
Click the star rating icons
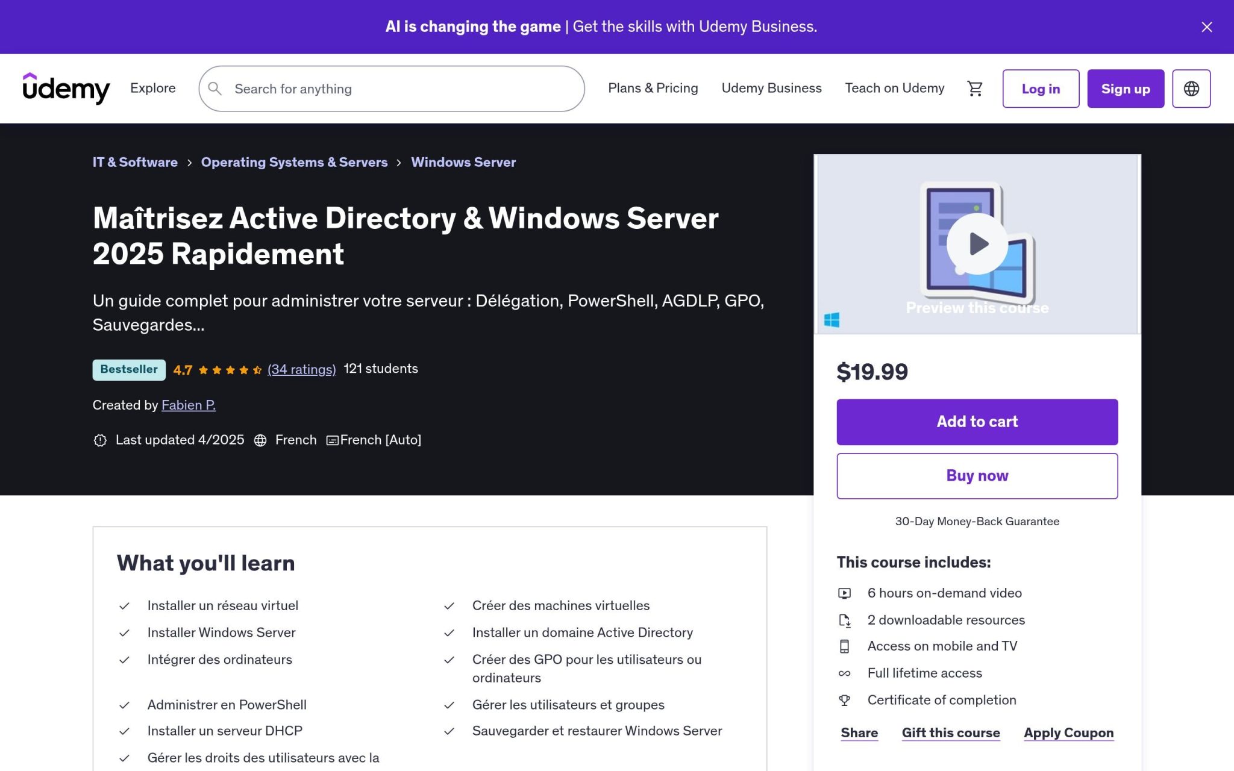230,370
